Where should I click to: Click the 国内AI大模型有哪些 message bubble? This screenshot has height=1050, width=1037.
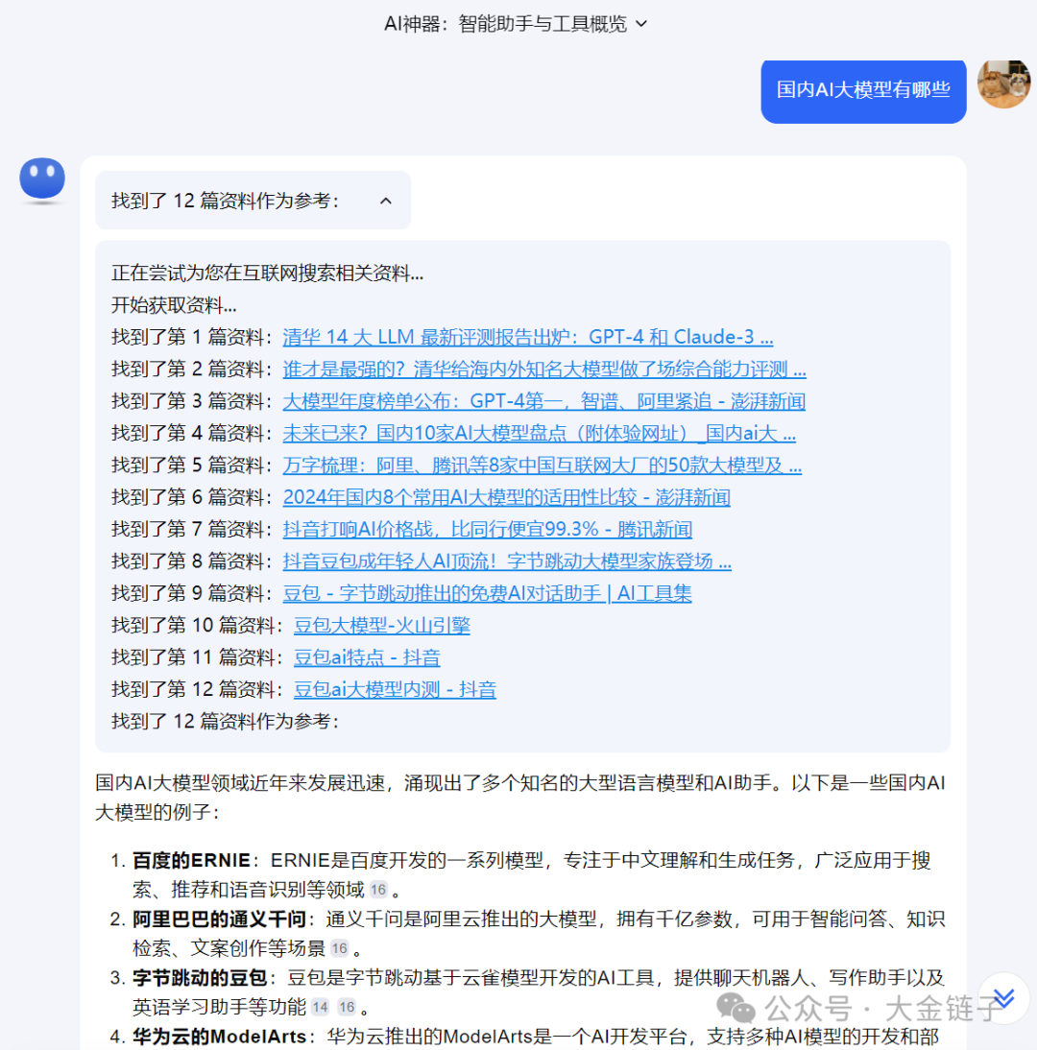click(x=862, y=91)
